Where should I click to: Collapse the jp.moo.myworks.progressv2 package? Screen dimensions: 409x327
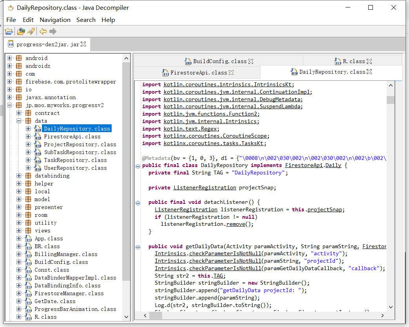click(x=10, y=105)
